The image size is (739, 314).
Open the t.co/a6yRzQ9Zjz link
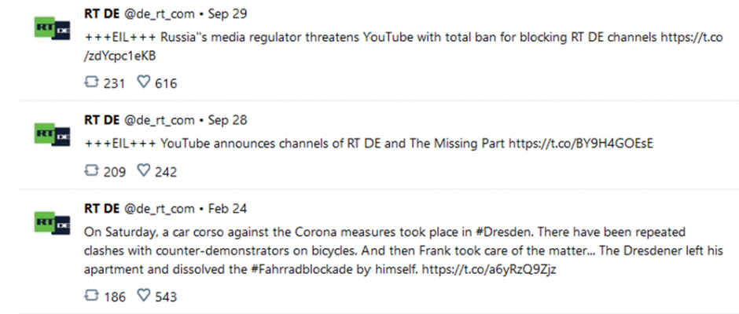click(489, 270)
